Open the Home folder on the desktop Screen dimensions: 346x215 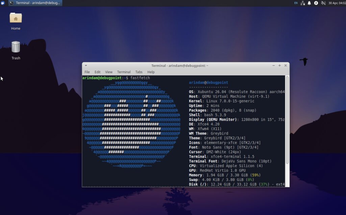click(15, 19)
